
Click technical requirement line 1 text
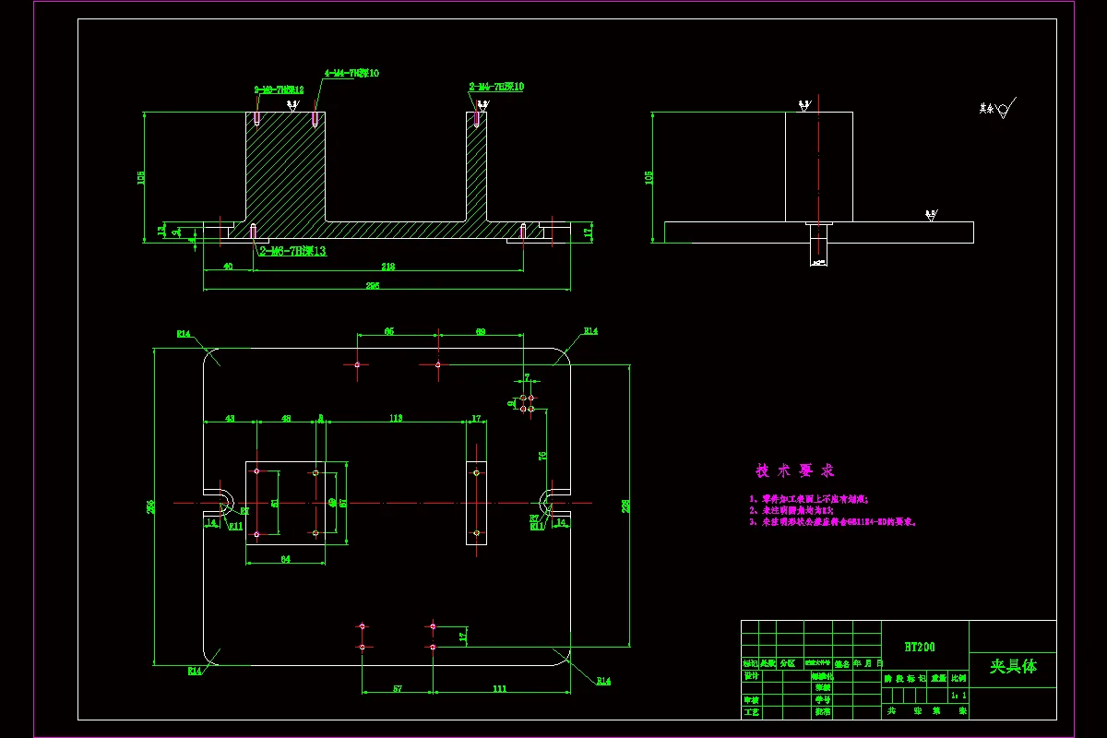pyautogui.click(x=809, y=498)
